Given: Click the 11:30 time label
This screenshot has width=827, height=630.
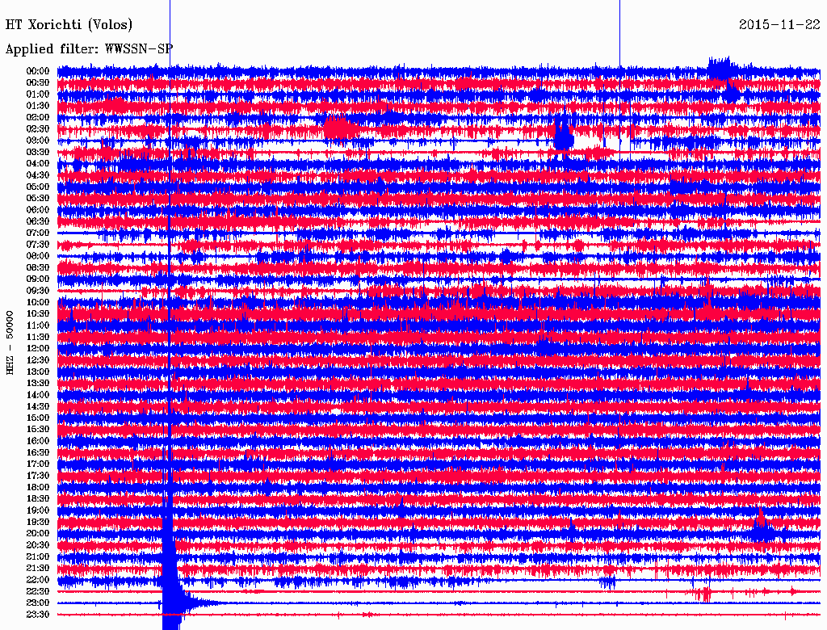Looking at the screenshot, I should point(37,337).
